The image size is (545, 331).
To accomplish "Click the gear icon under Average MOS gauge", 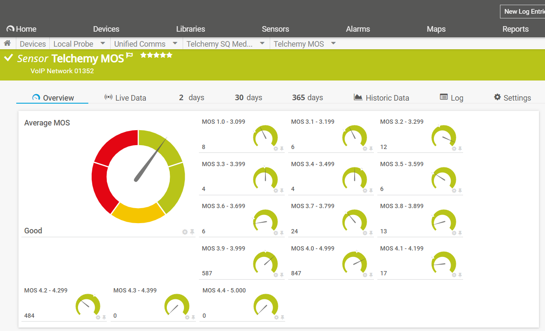I will click(x=185, y=232).
